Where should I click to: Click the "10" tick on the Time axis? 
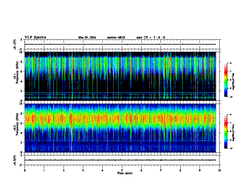(219, 170)
